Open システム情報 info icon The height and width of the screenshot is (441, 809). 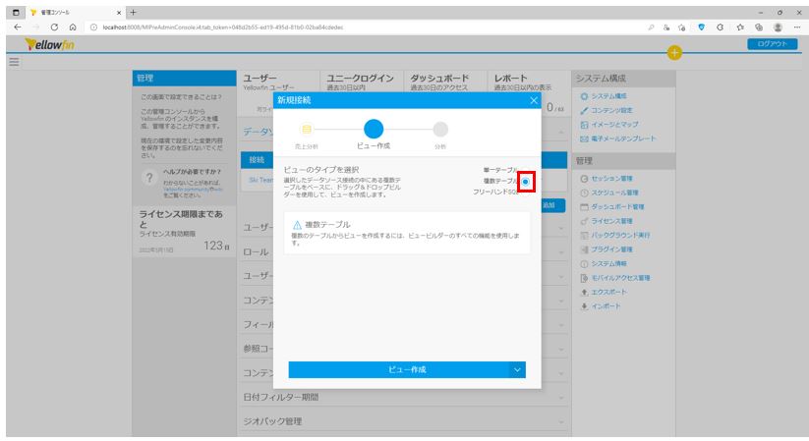click(x=584, y=263)
